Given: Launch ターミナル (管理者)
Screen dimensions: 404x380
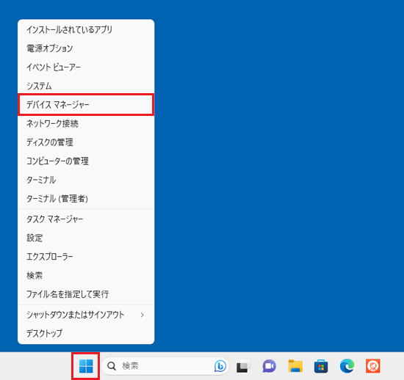Looking at the screenshot, I should [x=86, y=199].
